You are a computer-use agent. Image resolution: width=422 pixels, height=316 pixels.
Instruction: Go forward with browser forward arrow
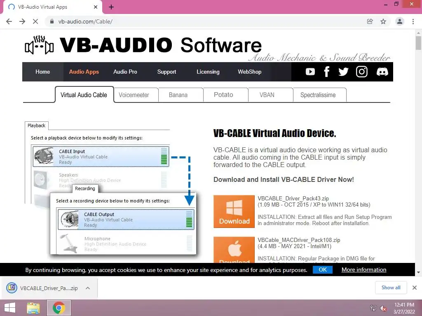click(x=22, y=21)
